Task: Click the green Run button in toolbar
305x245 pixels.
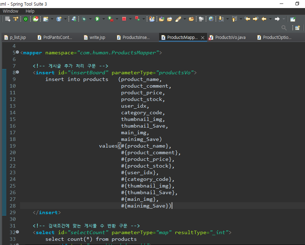Action: point(97,19)
